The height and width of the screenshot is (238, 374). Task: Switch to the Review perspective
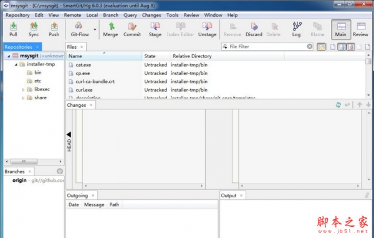361,29
